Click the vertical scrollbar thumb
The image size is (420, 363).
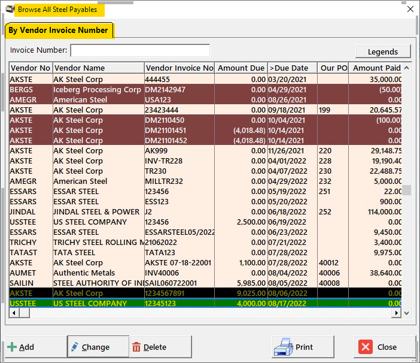(x=407, y=190)
